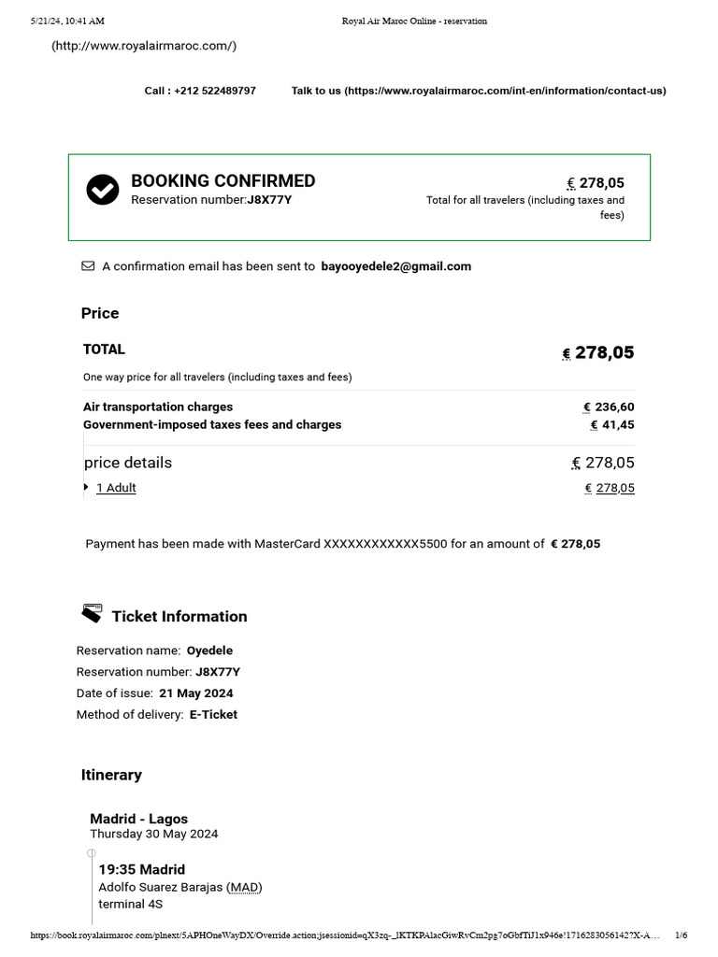Viewport: 718px width, 957px height.
Task: Click the BOOKING CONFIRMED heading
Action: click(x=223, y=180)
